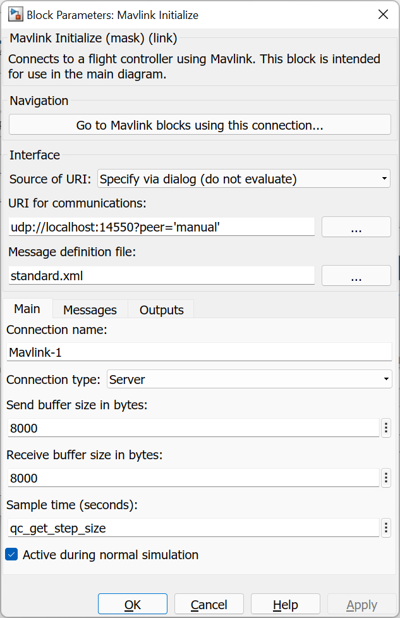Browse for a message definition file

pos(356,275)
